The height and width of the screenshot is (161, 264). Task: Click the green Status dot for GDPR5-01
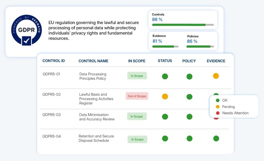pos(165,76)
